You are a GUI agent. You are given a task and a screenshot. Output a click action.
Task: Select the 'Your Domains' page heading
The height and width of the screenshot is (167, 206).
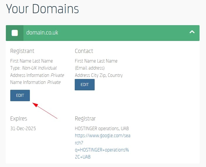pos(42,9)
